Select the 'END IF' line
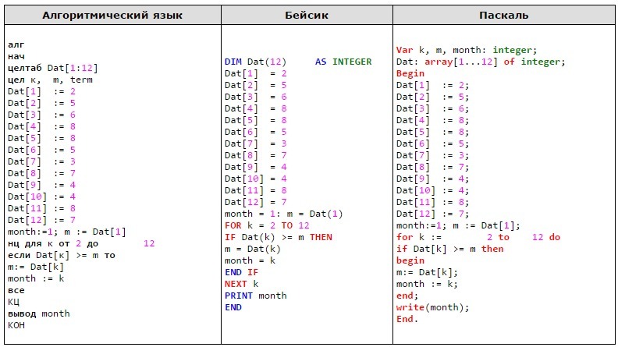 coord(242,272)
